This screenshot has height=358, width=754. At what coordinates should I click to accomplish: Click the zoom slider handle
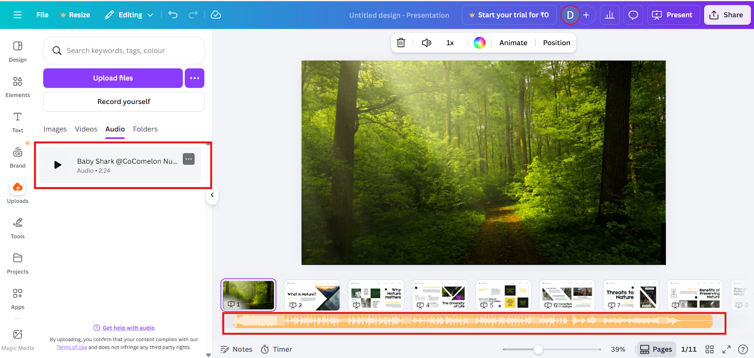(538, 350)
